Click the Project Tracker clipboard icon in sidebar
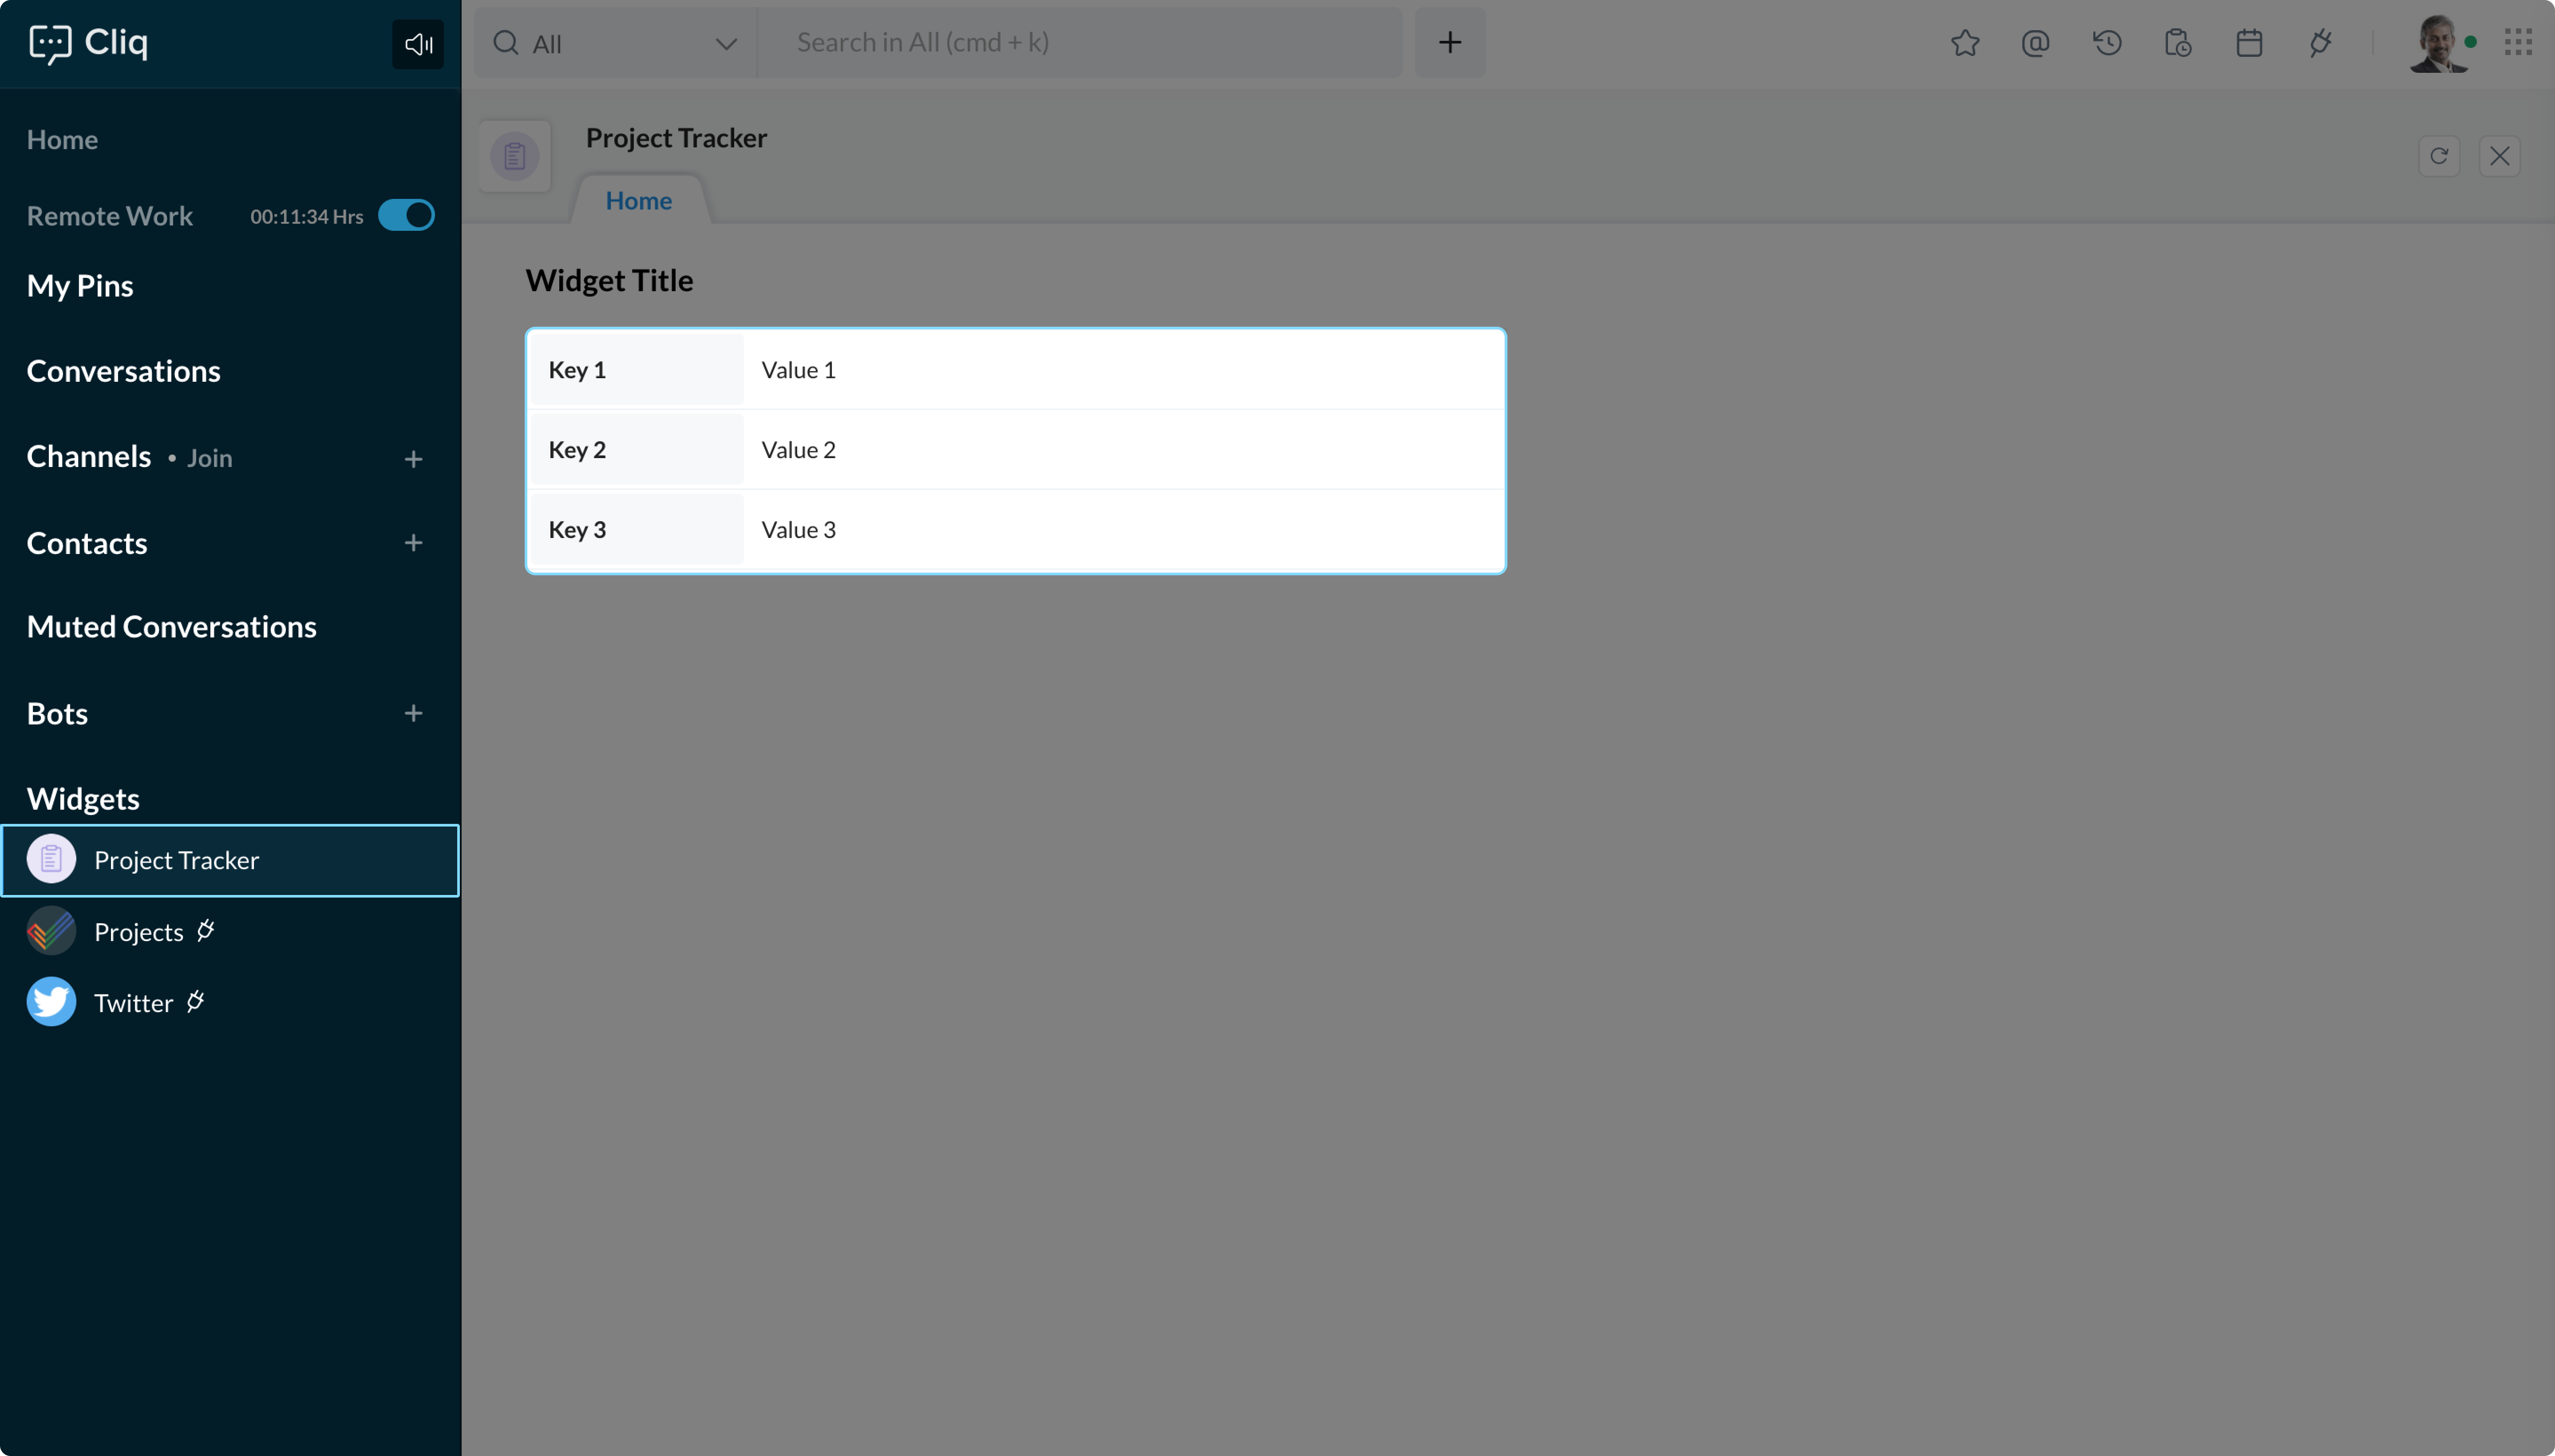This screenshot has width=2555, height=1456. 51,860
